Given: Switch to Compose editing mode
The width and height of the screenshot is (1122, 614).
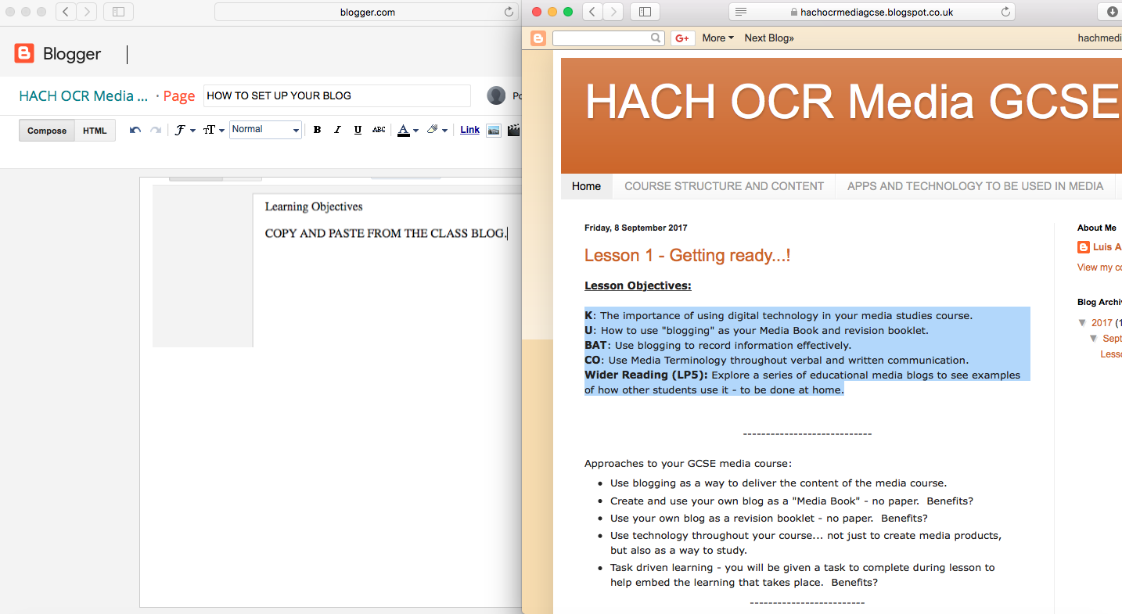Looking at the screenshot, I should click(x=47, y=131).
